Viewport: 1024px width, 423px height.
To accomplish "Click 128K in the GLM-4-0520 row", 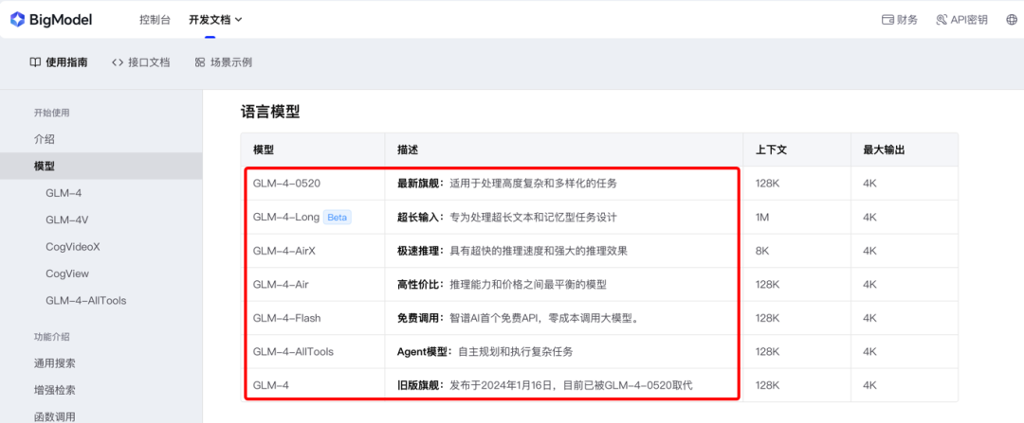I will click(x=767, y=184).
